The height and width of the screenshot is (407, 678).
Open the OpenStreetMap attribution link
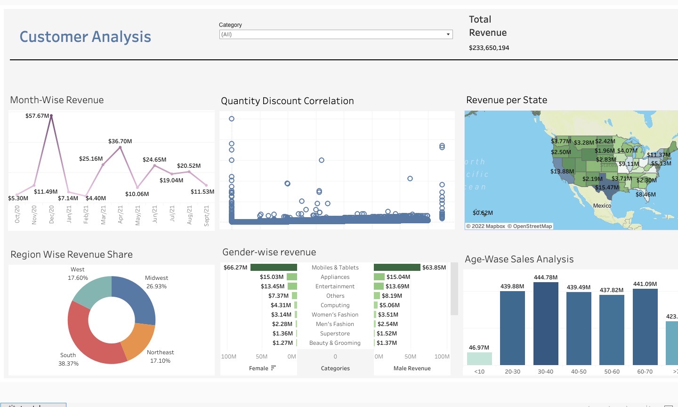pos(532,226)
